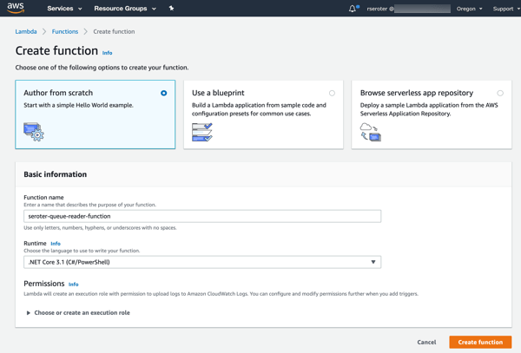Open the Resource Groups menu
Viewport: 521px width, 353px height.
coord(125,9)
